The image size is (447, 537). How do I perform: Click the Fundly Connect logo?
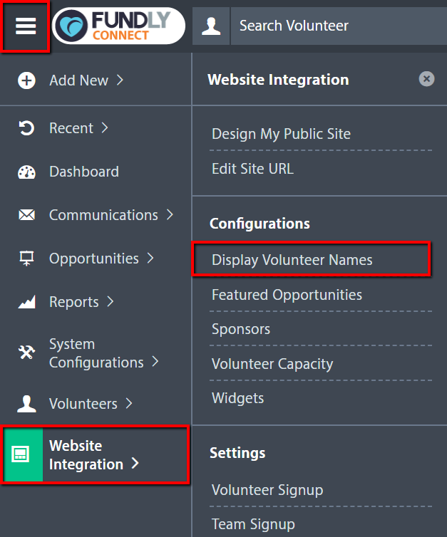[x=118, y=26]
